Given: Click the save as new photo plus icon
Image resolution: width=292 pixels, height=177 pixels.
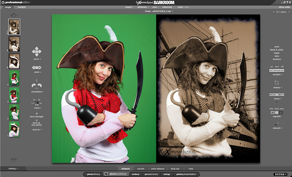Looking at the screenshot, I should [x=36, y=120].
